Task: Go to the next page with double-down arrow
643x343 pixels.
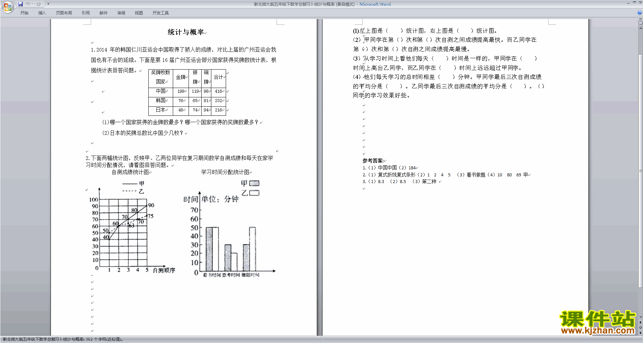Action: coord(640,333)
